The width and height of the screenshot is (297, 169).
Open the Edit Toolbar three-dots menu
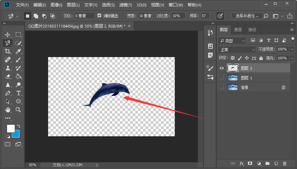[x=8, y=118]
